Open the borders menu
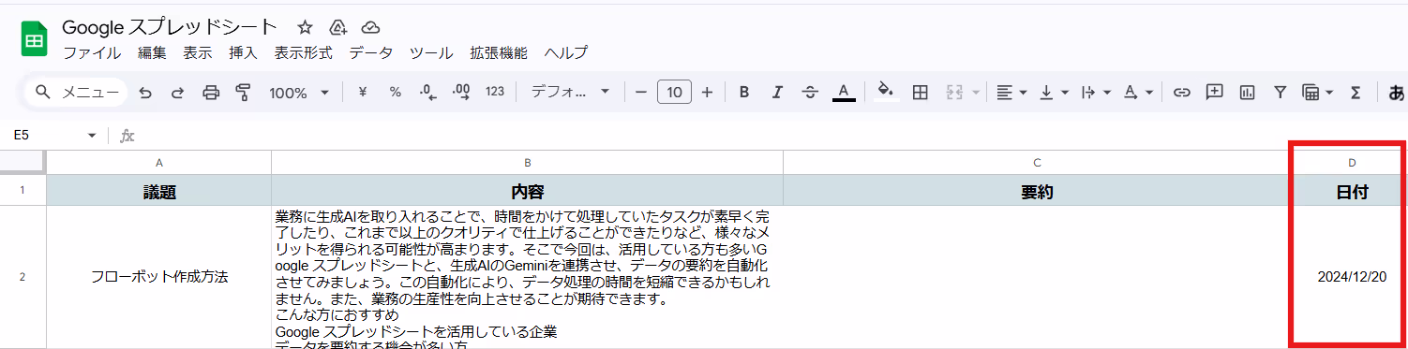The height and width of the screenshot is (349, 1408). click(x=921, y=92)
